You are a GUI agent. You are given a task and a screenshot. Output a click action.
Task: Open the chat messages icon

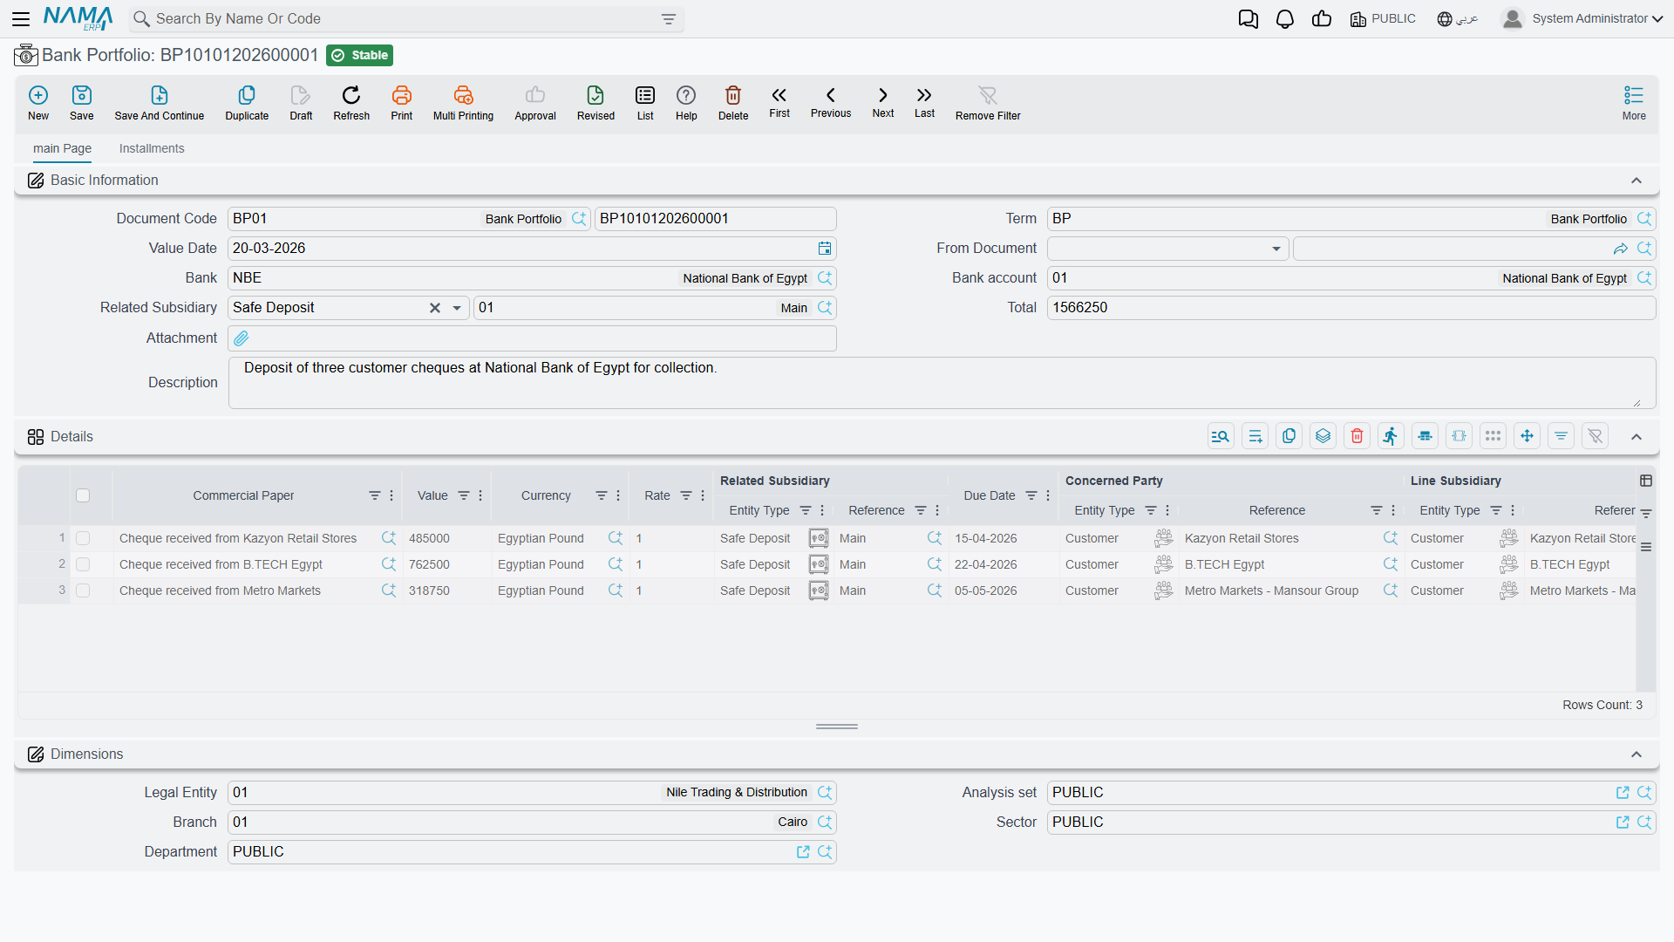pos(1249,19)
